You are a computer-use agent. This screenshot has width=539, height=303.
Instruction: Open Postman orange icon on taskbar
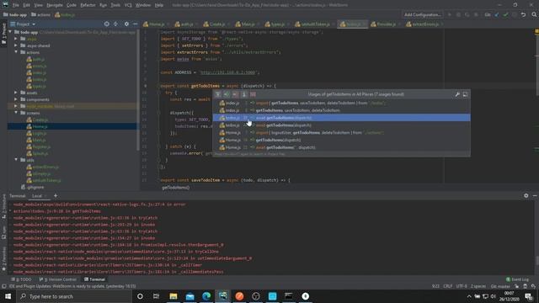coord(239,296)
